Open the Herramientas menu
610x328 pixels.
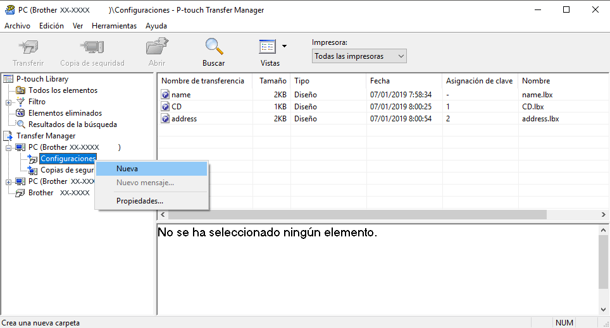click(115, 26)
